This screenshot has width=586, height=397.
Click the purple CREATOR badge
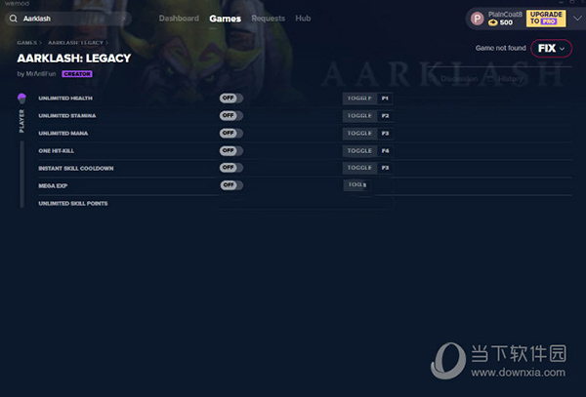[77, 74]
